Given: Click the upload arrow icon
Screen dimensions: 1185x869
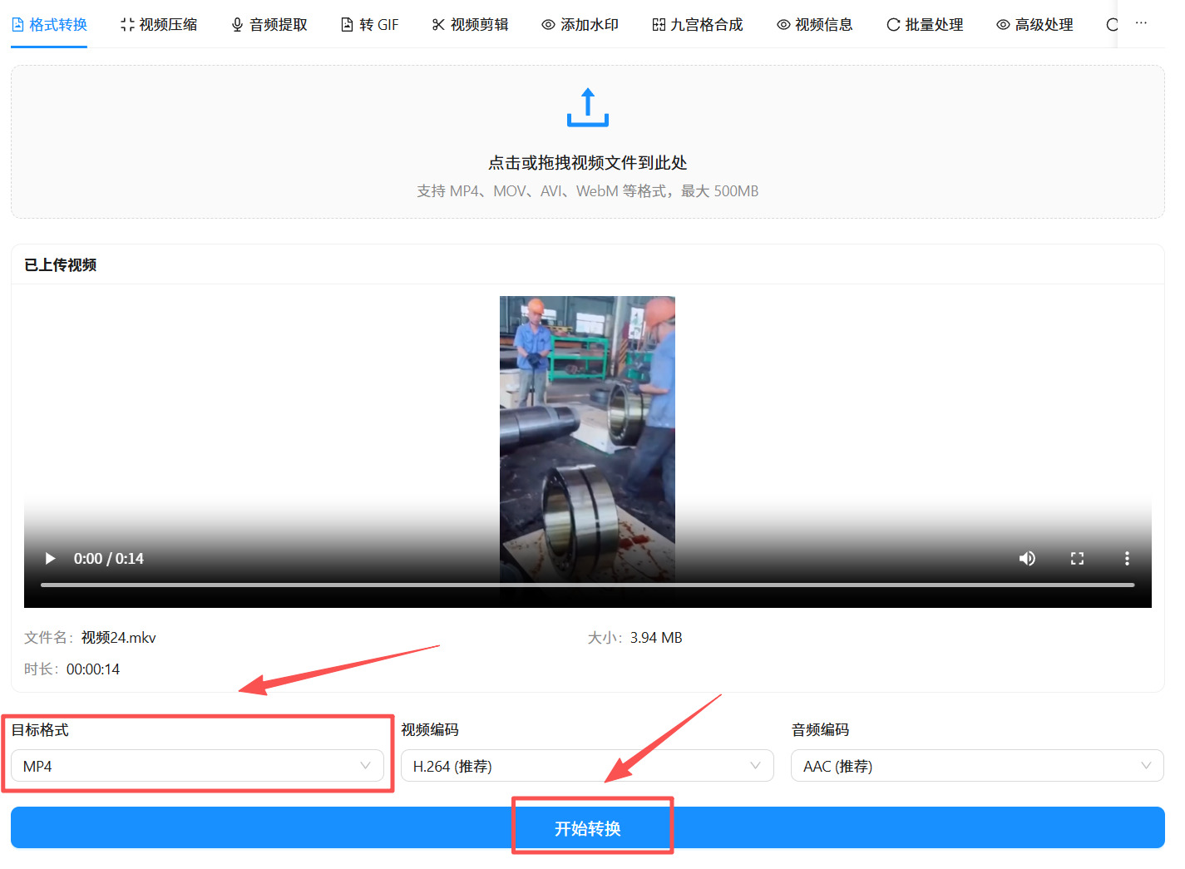Looking at the screenshot, I should pyautogui.click(x=588, y=107).
